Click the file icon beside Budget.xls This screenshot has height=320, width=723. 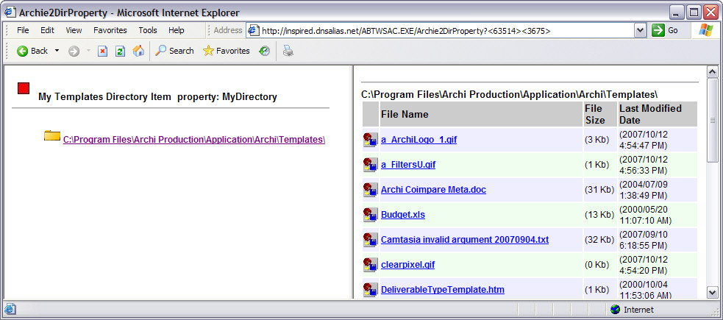pos(370,214)
